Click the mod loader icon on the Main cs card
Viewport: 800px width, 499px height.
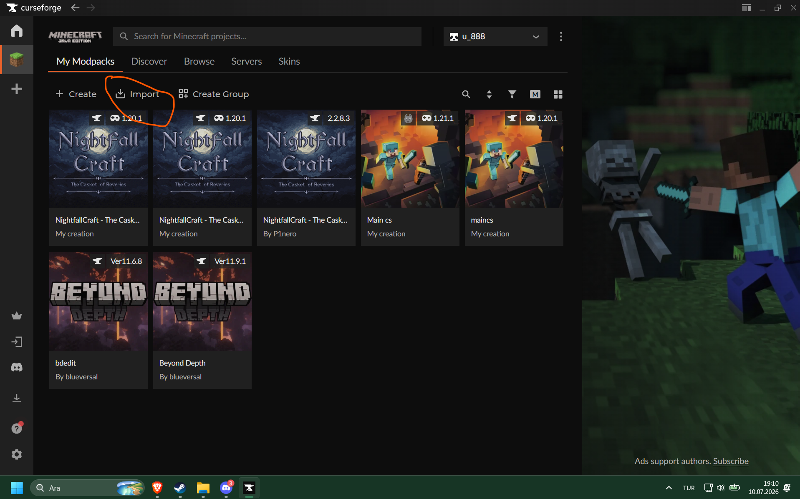408,118
